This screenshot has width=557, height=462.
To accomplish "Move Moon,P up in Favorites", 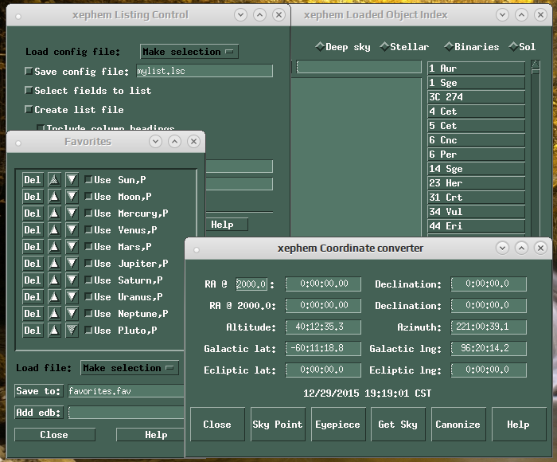I will (54, 196).
